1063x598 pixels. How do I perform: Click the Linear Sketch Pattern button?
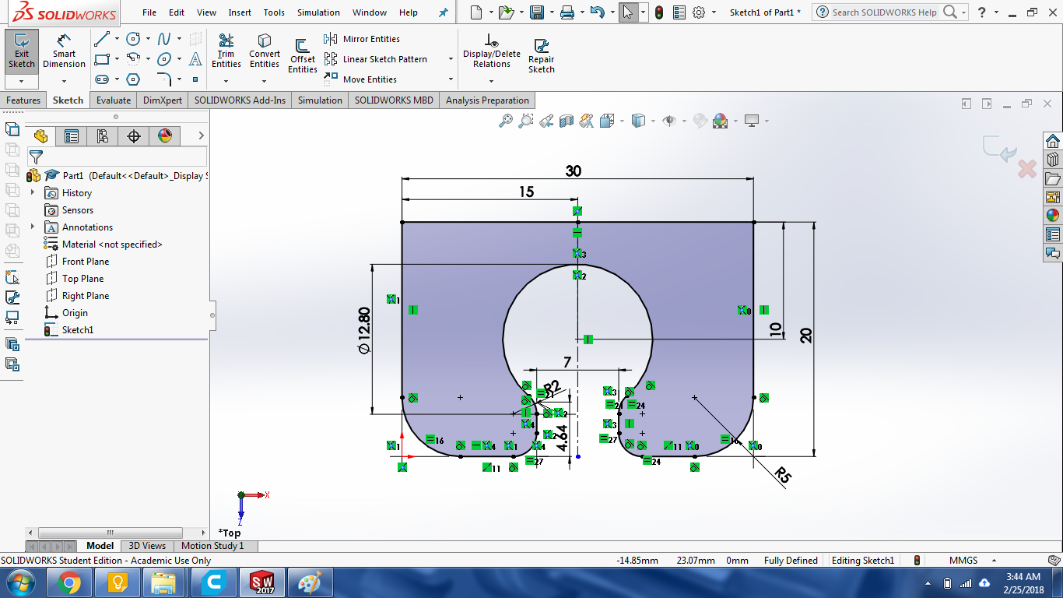(377, 59)
